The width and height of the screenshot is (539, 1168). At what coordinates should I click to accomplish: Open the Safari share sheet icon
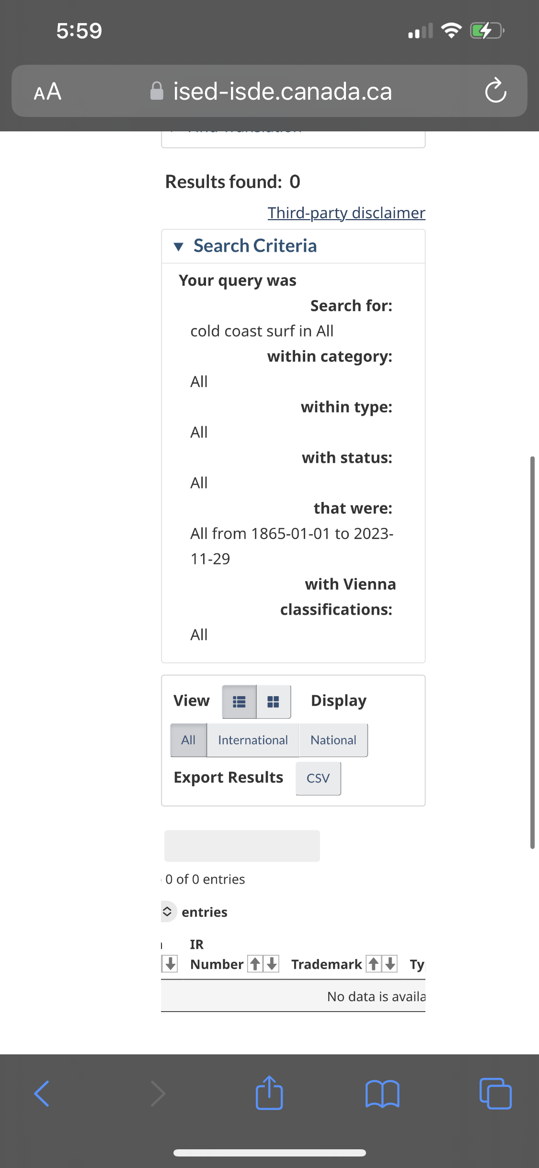(269, 1093)
